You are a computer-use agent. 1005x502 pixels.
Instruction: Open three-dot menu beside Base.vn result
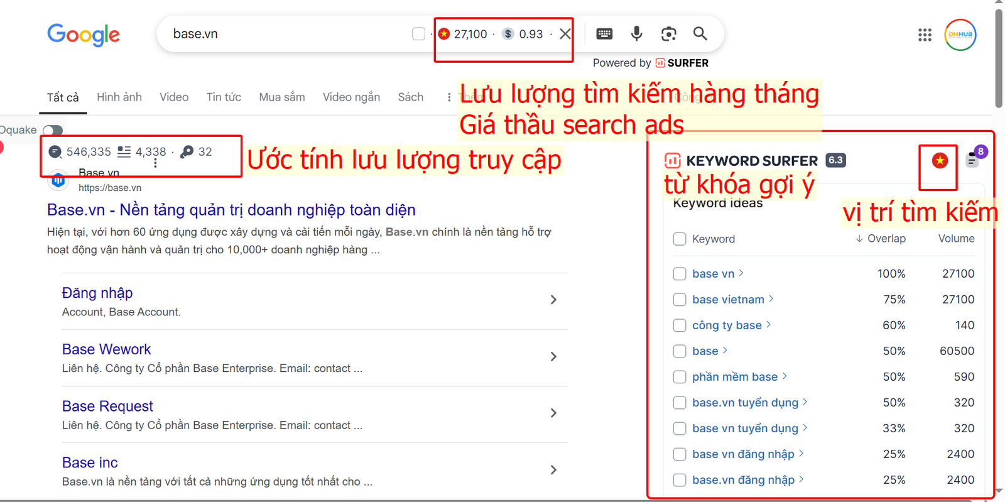155,163
